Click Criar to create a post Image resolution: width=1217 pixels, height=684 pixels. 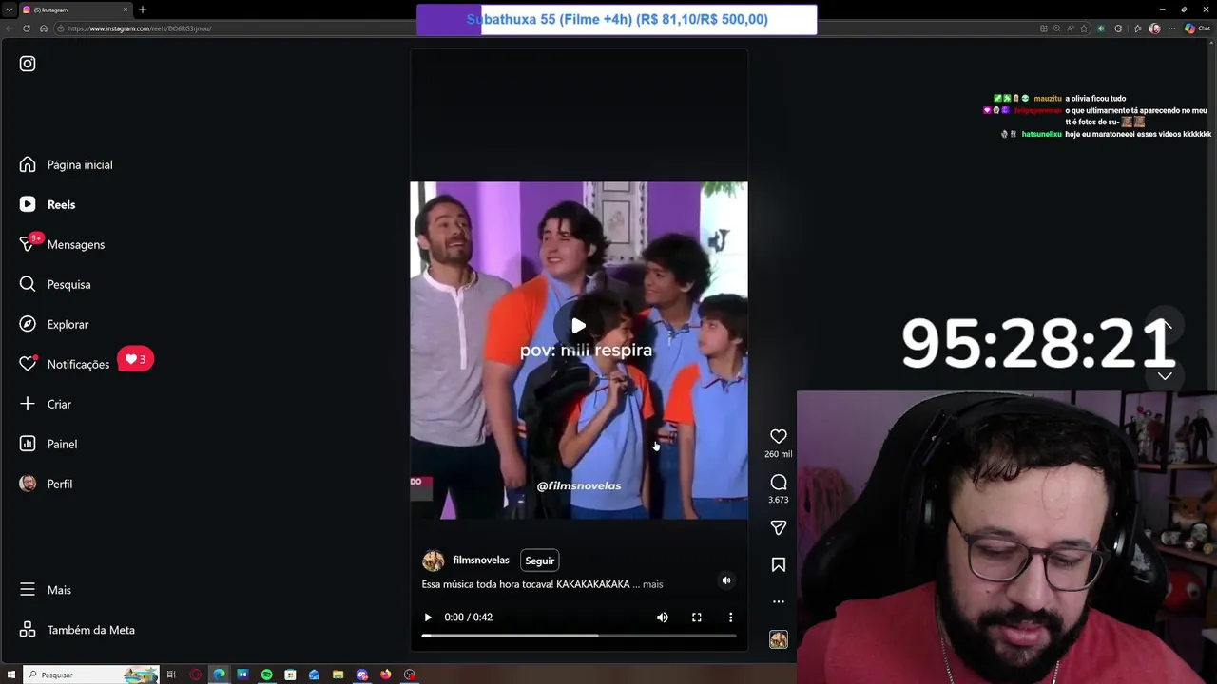click(x=46, y=404)
